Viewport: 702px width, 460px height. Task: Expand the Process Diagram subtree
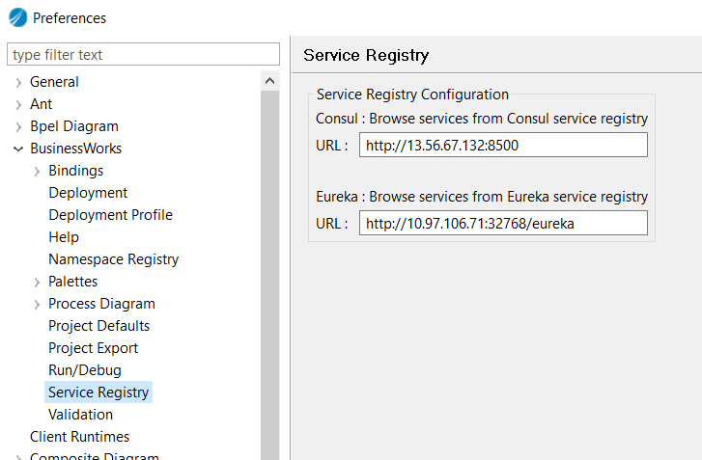37,305
